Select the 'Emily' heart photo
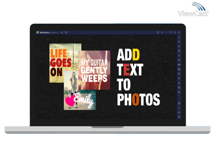The image size is (213, 146). click(80, 100)
